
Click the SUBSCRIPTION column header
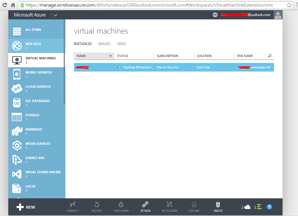tap(174, 56)
